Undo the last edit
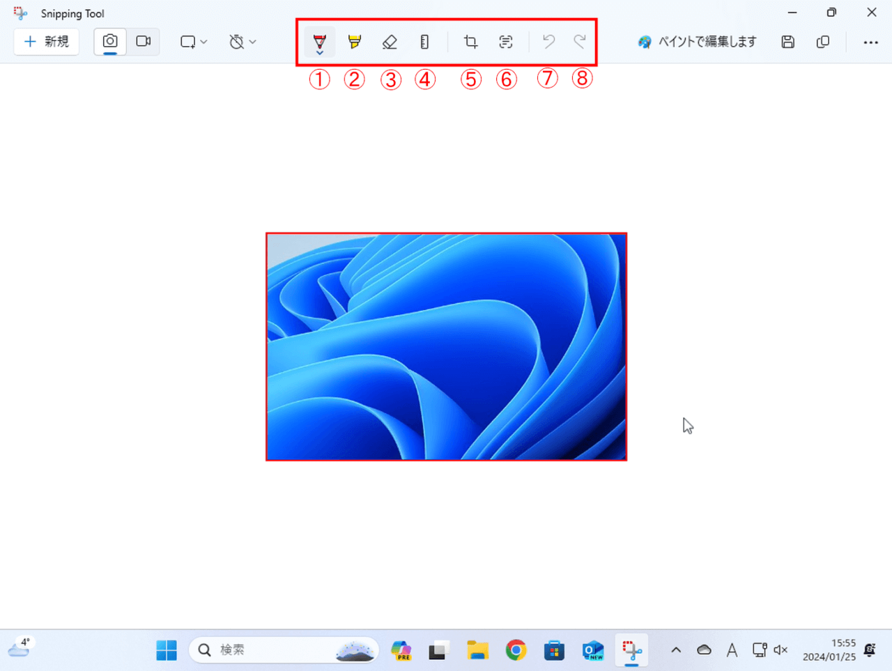Image resolution: width=892 pixels, height=671 pixels. pyautogui.click(x=548, y=42)
